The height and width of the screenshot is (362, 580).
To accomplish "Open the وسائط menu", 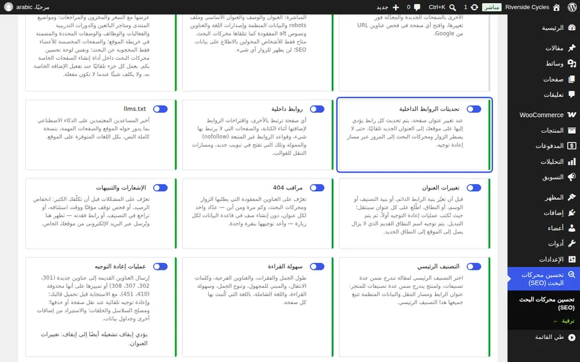I will 544,63.
